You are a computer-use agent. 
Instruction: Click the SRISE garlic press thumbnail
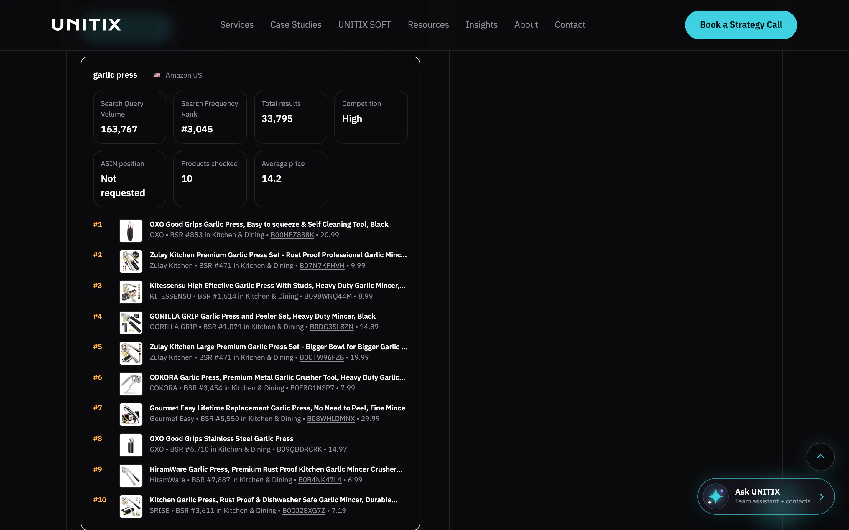[x=131, y=506]
